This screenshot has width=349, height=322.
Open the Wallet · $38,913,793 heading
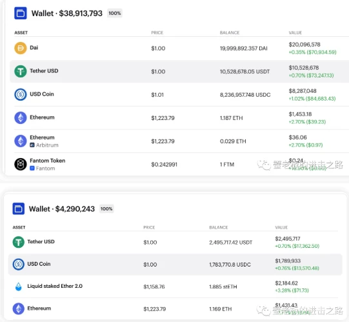[67, 14]
